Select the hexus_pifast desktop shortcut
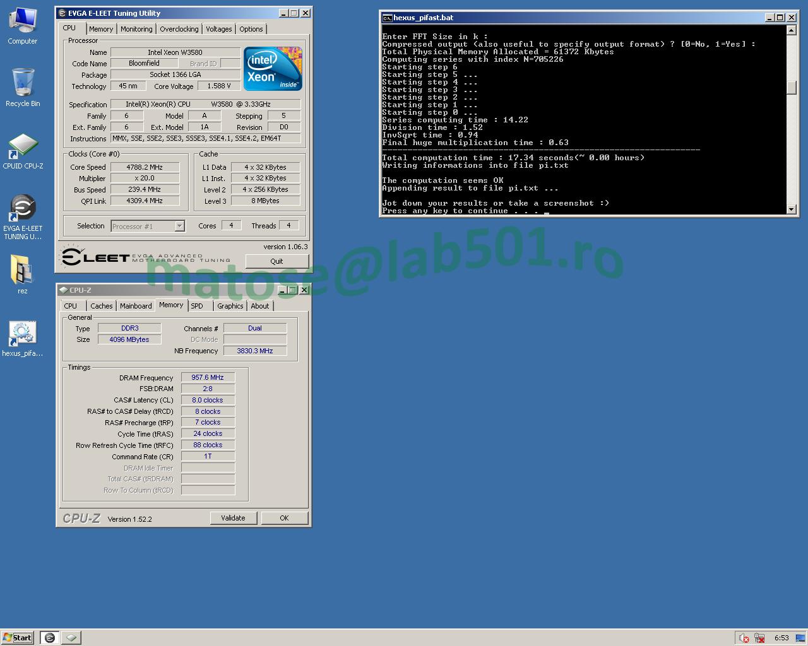Image resolution: width=808 pixels, height=646 pixels. tap(23, 339)
